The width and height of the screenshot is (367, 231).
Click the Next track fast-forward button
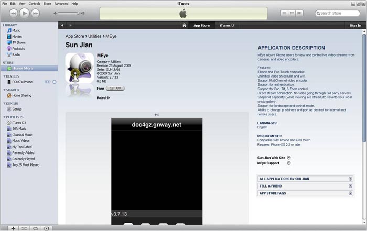(x=35, y=13)
